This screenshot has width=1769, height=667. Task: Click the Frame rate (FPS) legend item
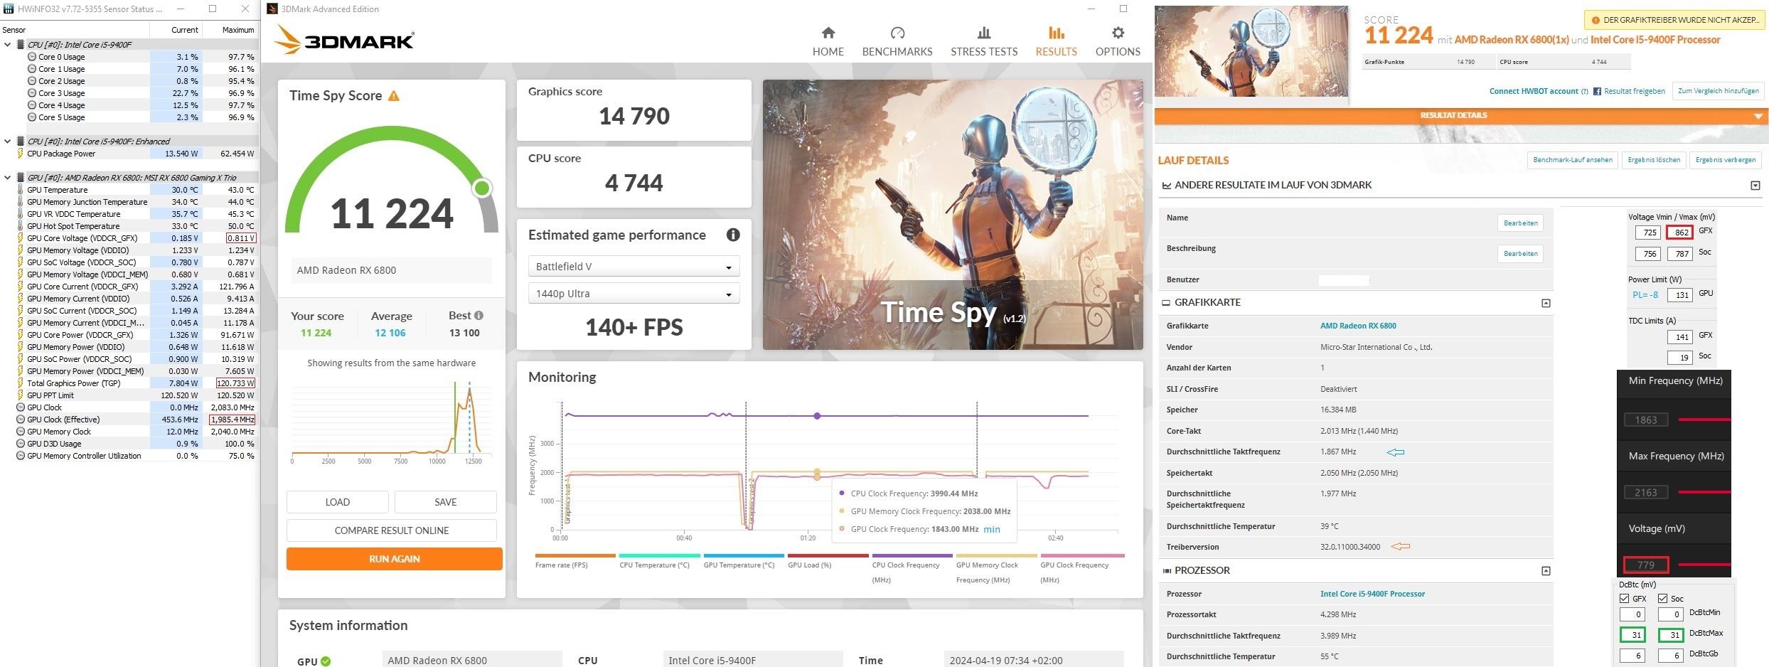(x=575, y=562)
